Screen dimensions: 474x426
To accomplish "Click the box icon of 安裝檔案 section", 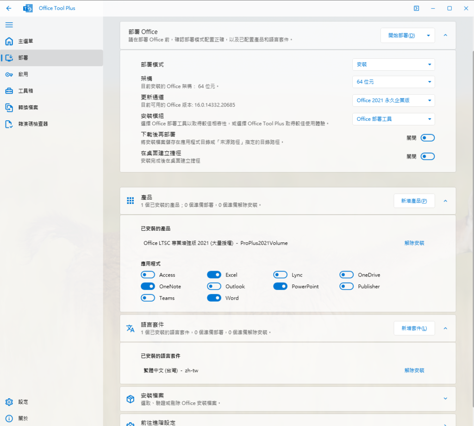I will click(130, 399).
